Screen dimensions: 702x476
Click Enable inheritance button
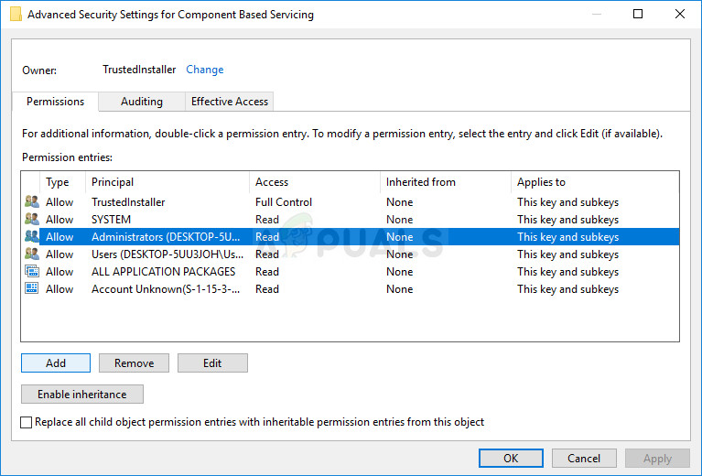pyautogui.click(x=82, y=395)
